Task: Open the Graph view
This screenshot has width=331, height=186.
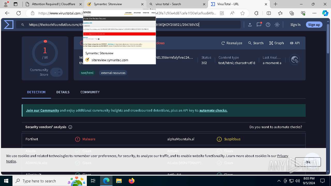Action: 276,43
